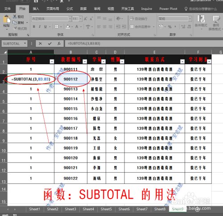Screen dimensions: 223x216
Task: Open filter dropdown for 学员 column
Action: pyautogui.click(x=103, y=62)
